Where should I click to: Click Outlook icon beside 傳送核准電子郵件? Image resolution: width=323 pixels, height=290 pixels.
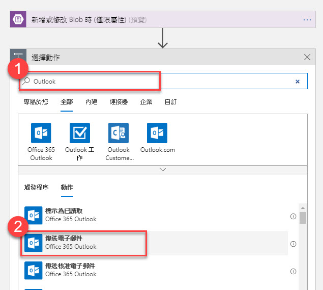pyautogui.click(x=34, y=271)
